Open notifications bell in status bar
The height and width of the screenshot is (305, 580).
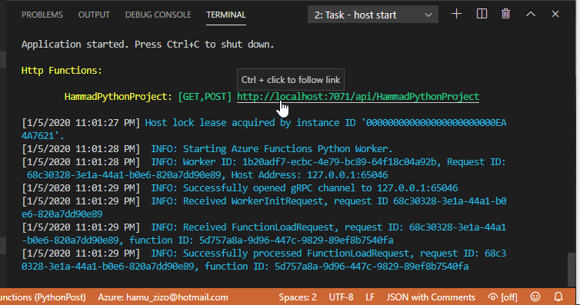558,297
